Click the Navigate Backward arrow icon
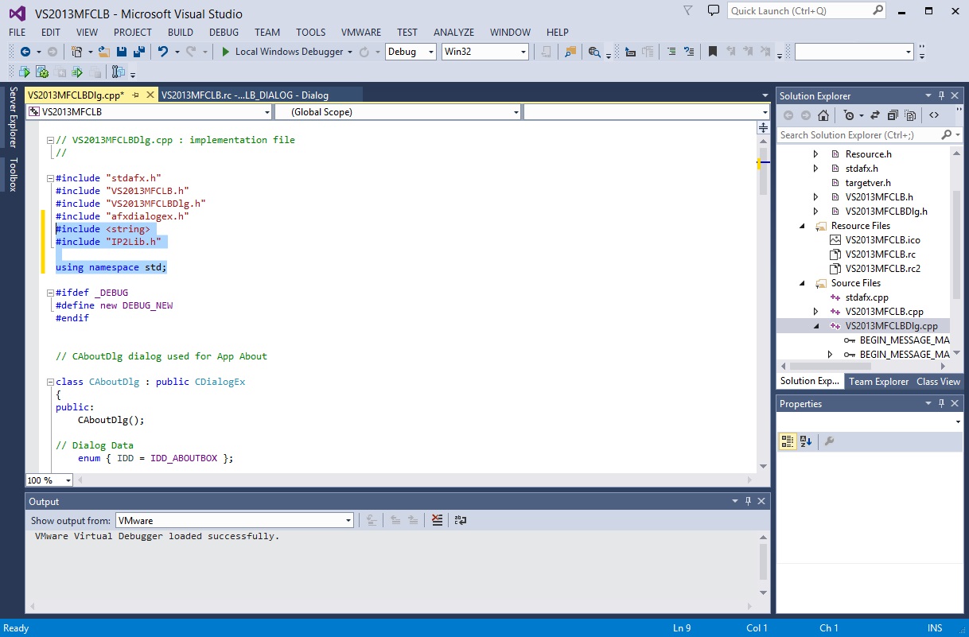 click(x=25, y=52)
